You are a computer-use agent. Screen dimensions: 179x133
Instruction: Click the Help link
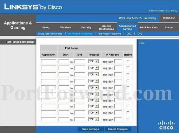pos(142,43)
